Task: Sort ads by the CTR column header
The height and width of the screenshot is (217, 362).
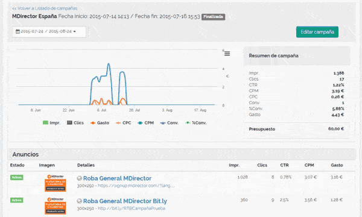Action: pyautogui.click(x=284, y=165)
